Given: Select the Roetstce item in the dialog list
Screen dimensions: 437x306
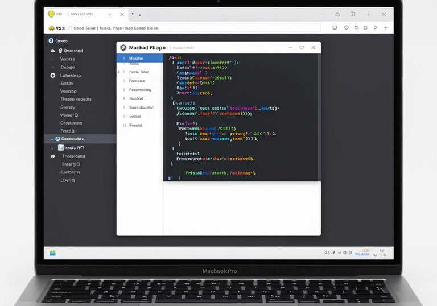Looking at the screenshot, I should pos(139,81).
